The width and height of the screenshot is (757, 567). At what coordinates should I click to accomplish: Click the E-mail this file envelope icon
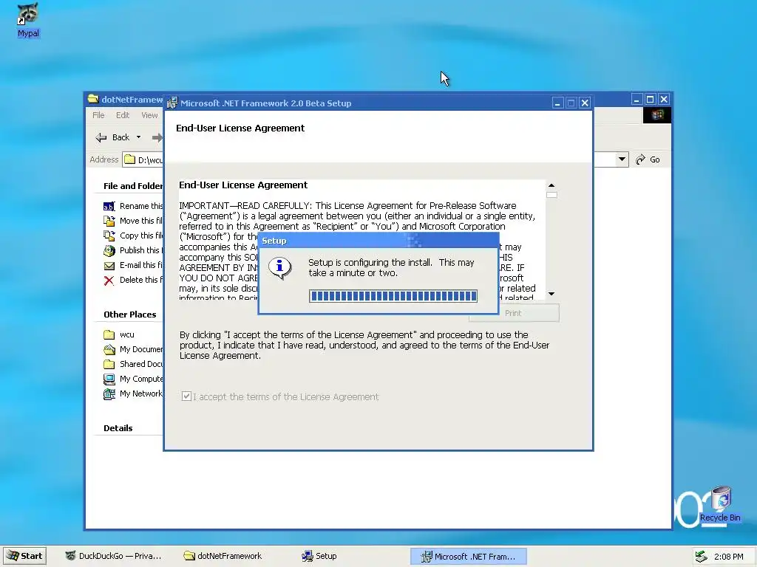(109, 266)
